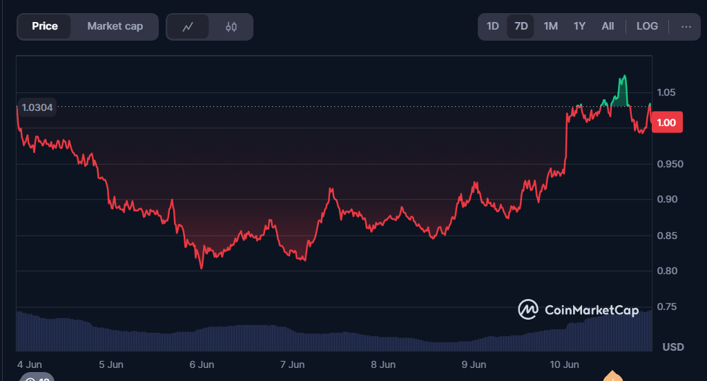The width and height of the screenshot is (707, 381).
Task: Select the 1D time range
Action: (x=492, y=26)
